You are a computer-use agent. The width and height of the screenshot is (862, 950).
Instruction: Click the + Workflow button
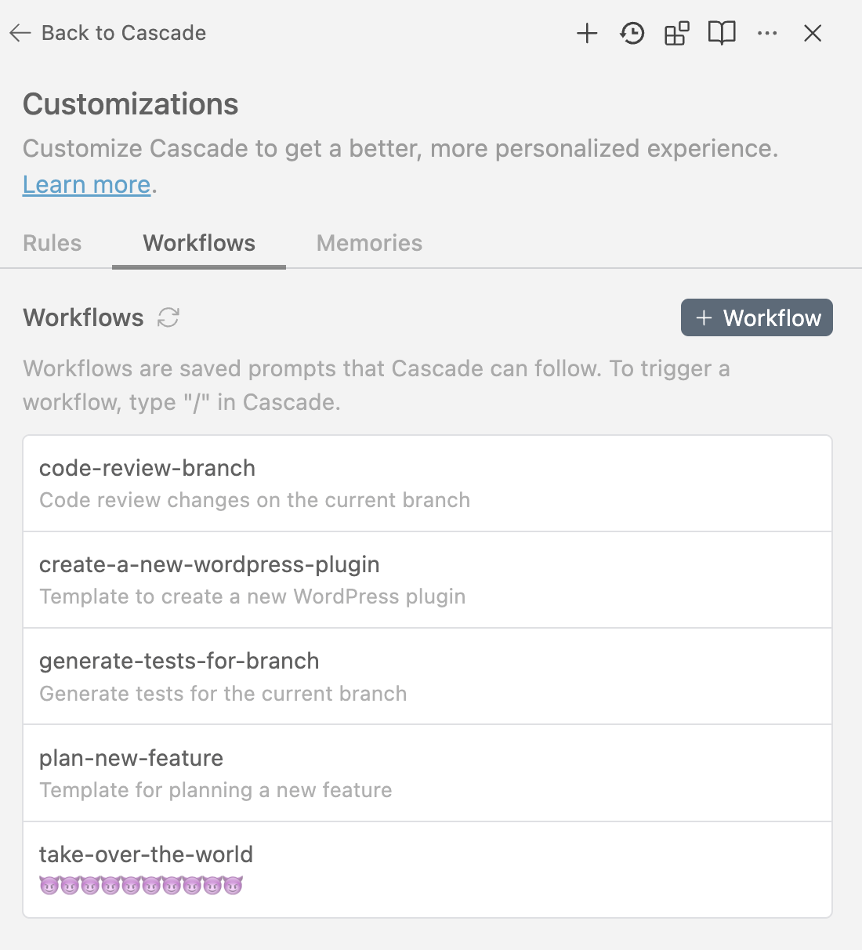pos(756,317)
